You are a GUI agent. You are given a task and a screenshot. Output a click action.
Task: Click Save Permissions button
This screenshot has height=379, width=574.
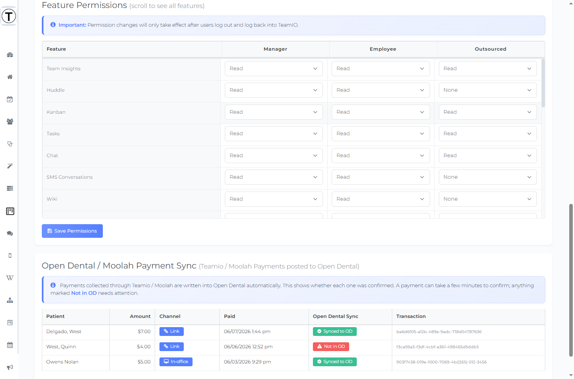[72, 231]
